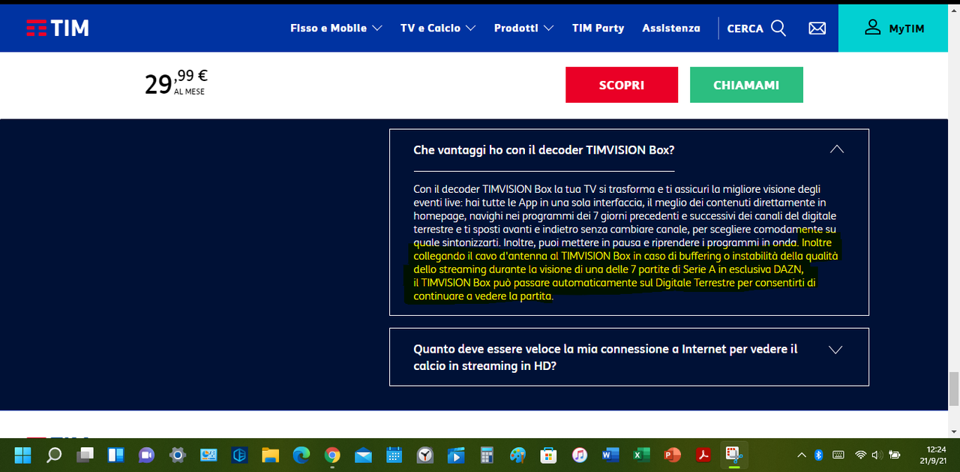
Task: Click the red SCOPRI button
Action: tap(622, 85)
